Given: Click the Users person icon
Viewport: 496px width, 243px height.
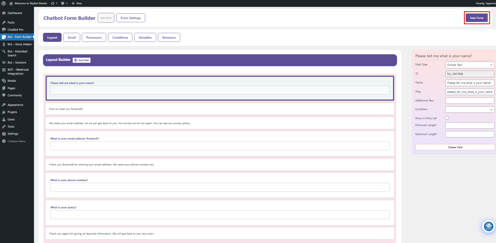Looking at the screenshot, I should 4,119.
